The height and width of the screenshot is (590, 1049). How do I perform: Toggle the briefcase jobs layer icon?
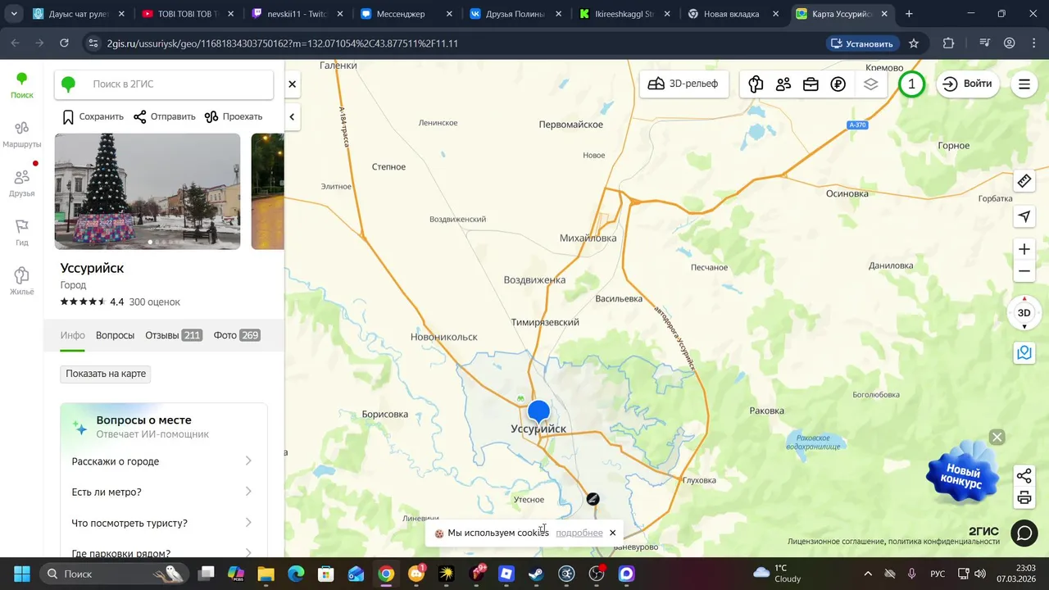811,84
